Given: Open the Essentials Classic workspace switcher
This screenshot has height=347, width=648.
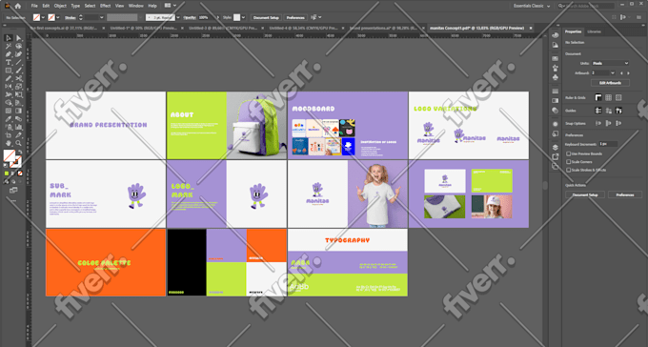Looking at the screenshot, I should (532, 6).
